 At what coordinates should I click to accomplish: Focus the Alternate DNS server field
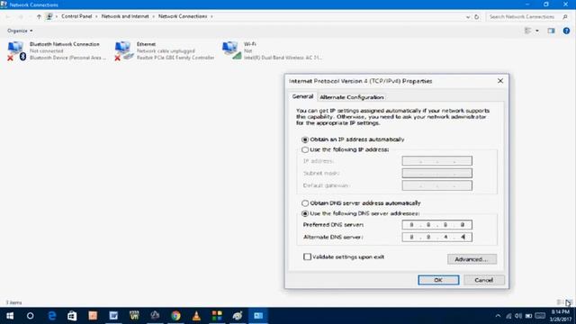pos(436,237)
